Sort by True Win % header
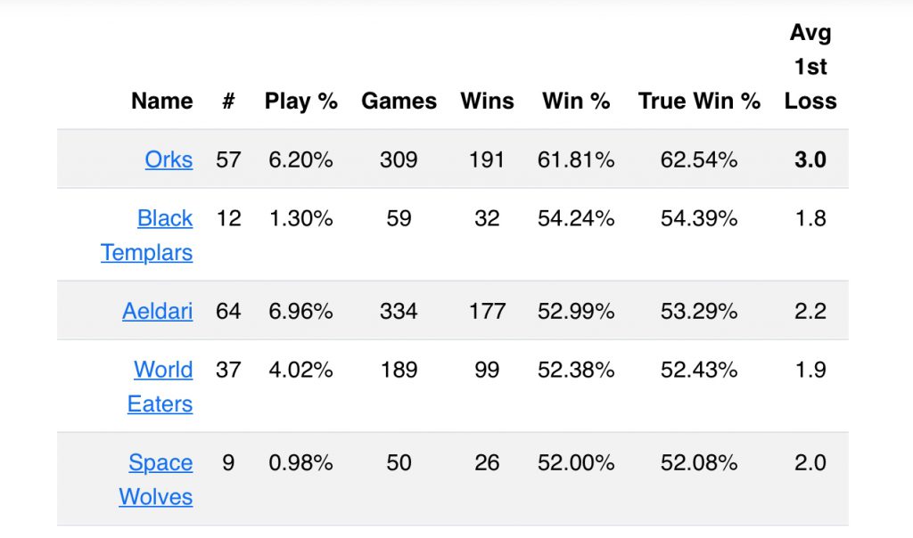The width and height of the screenshot is (913, 538). [699, 102]
